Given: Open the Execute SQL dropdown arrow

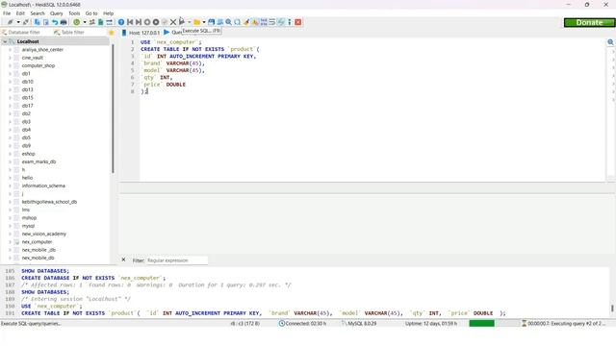Looking at the screenshot, I should [189, 22].
